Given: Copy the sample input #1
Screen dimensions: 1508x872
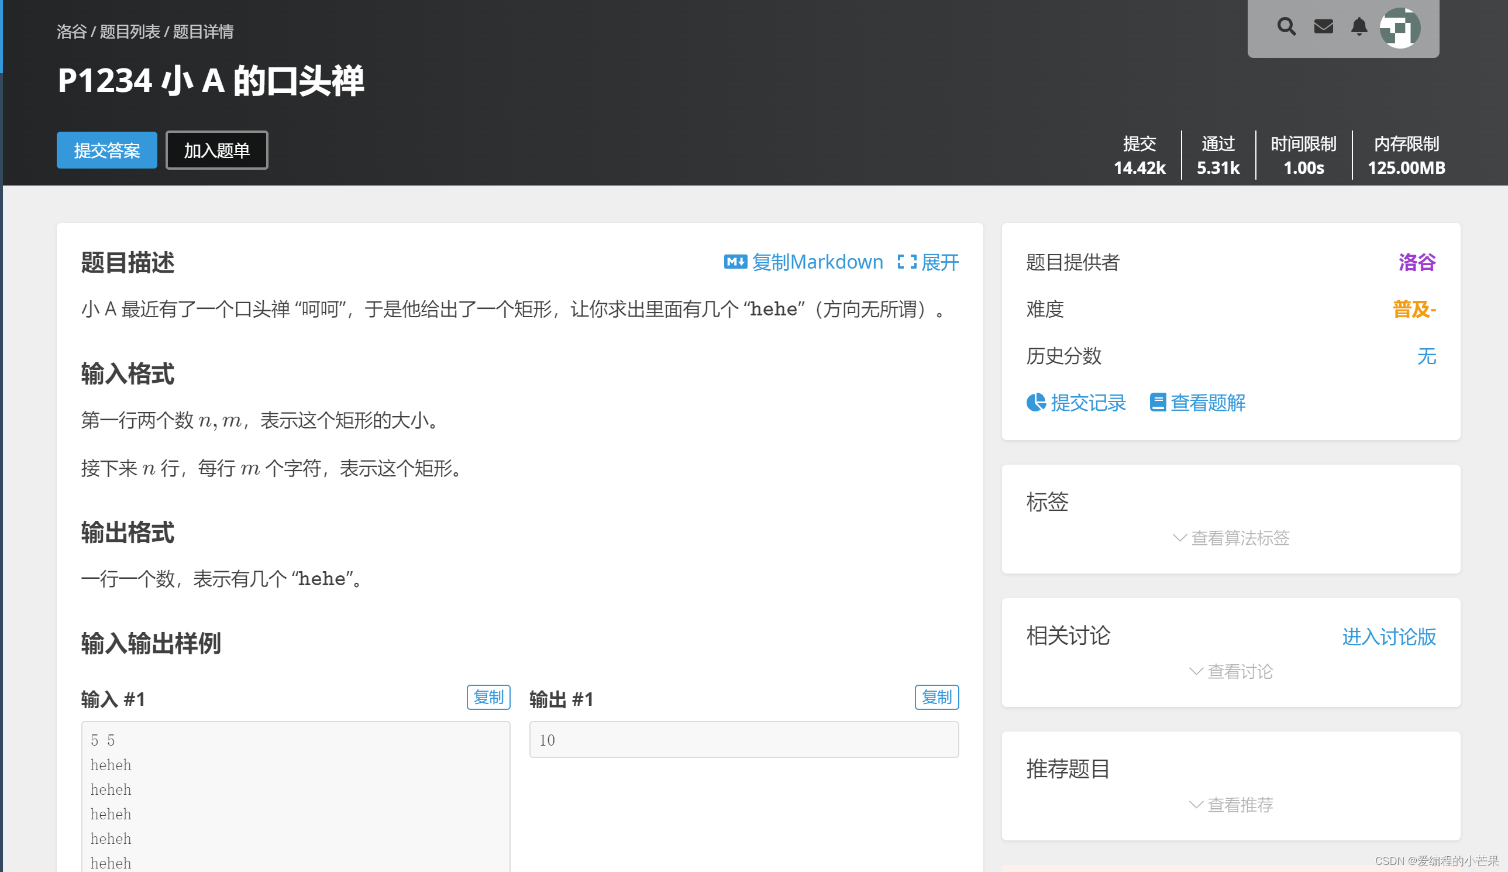Looking at the screenshot, I should tap(488, 698).
